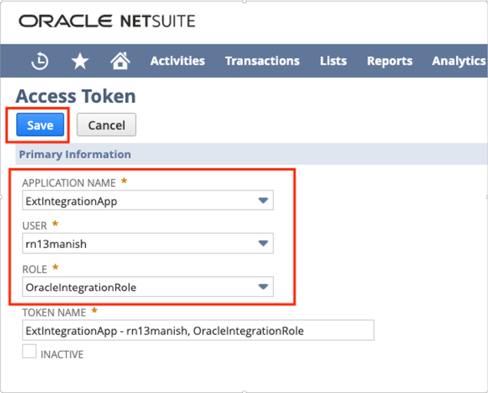The height and width of the screenshot is (393, 488).
Task: Click the rn13manish text in User box
Action: point(56,244)
